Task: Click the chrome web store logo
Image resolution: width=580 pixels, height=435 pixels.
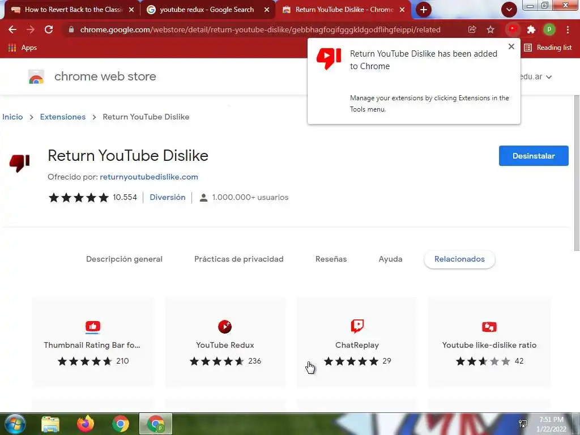Action: [36, 76]
